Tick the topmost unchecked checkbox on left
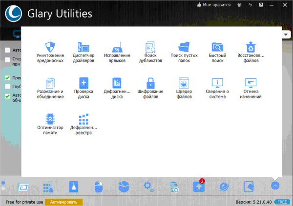This screenshot has height=206, width=293. click(x=8, y=50)
